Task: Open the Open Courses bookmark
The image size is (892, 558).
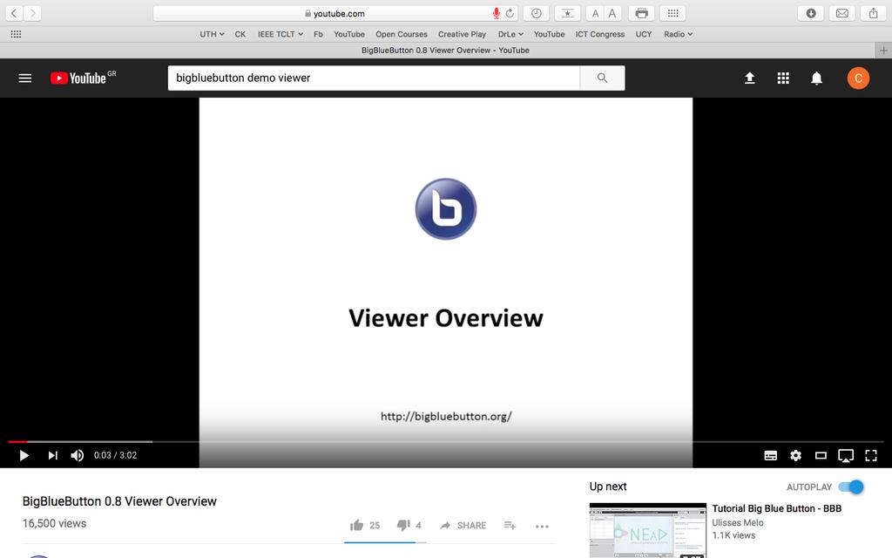Action: click(401, 34)
